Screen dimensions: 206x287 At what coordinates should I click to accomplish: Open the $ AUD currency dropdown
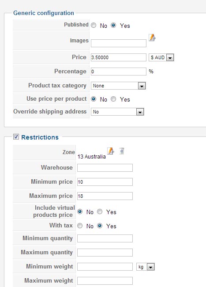click(161, 57)
